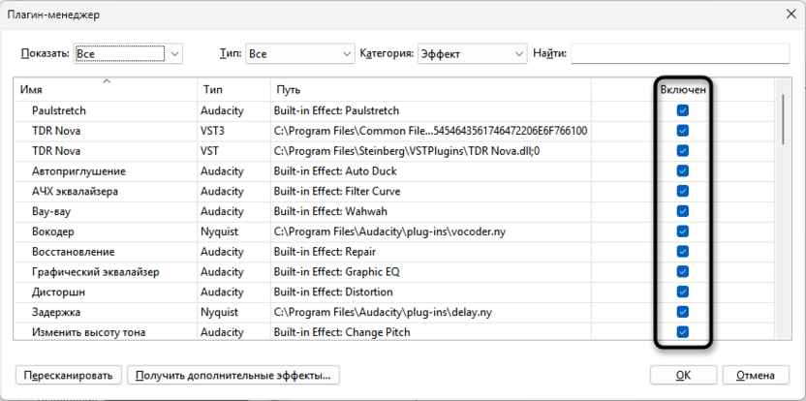This screenshot has width=806, height=401.
Task: Confirm with the OK button
Action: pos(683,375)
